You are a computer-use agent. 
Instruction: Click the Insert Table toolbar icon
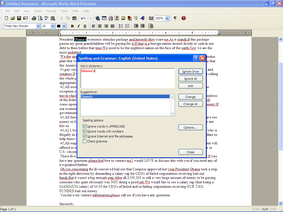click(x=104, y=18)
